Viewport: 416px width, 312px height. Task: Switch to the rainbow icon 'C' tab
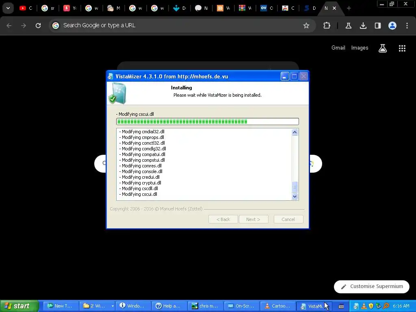[289, 8]
